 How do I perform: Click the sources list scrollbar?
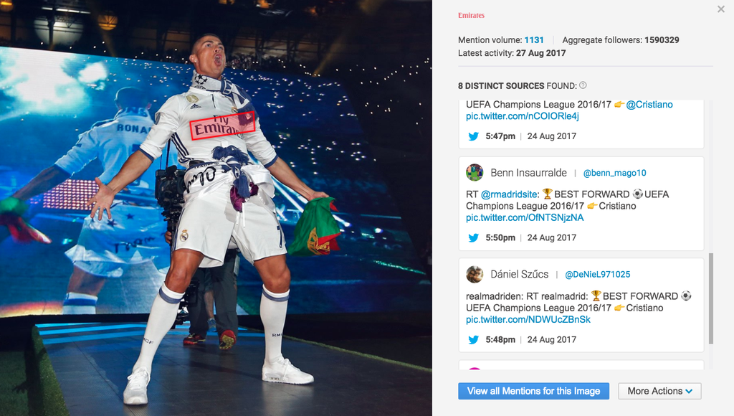pyautogui.click(x=710, y=298)
